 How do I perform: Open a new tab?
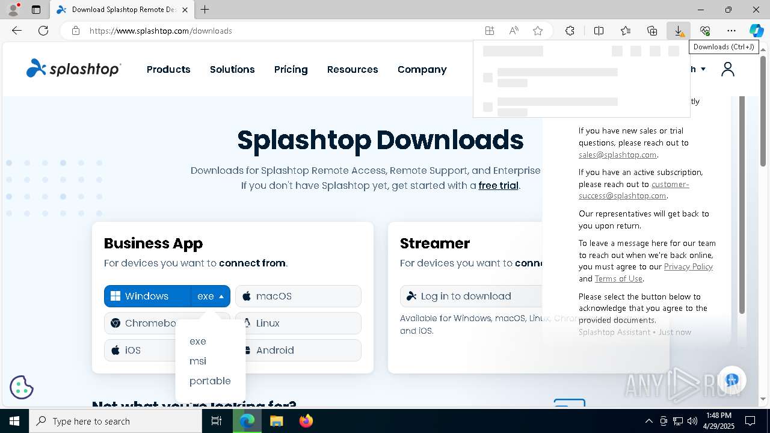pos(205,10)
